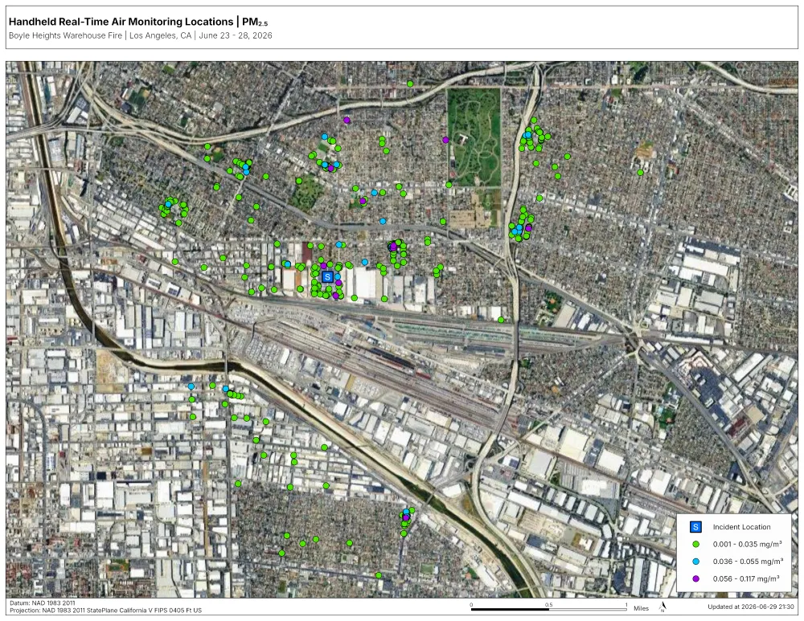Click the "Projection: NAD 1983 2011 StatePlane" line

tap(105, 611)
